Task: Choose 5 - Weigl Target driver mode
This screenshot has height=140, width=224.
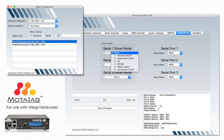Action: tap(125, 67)
